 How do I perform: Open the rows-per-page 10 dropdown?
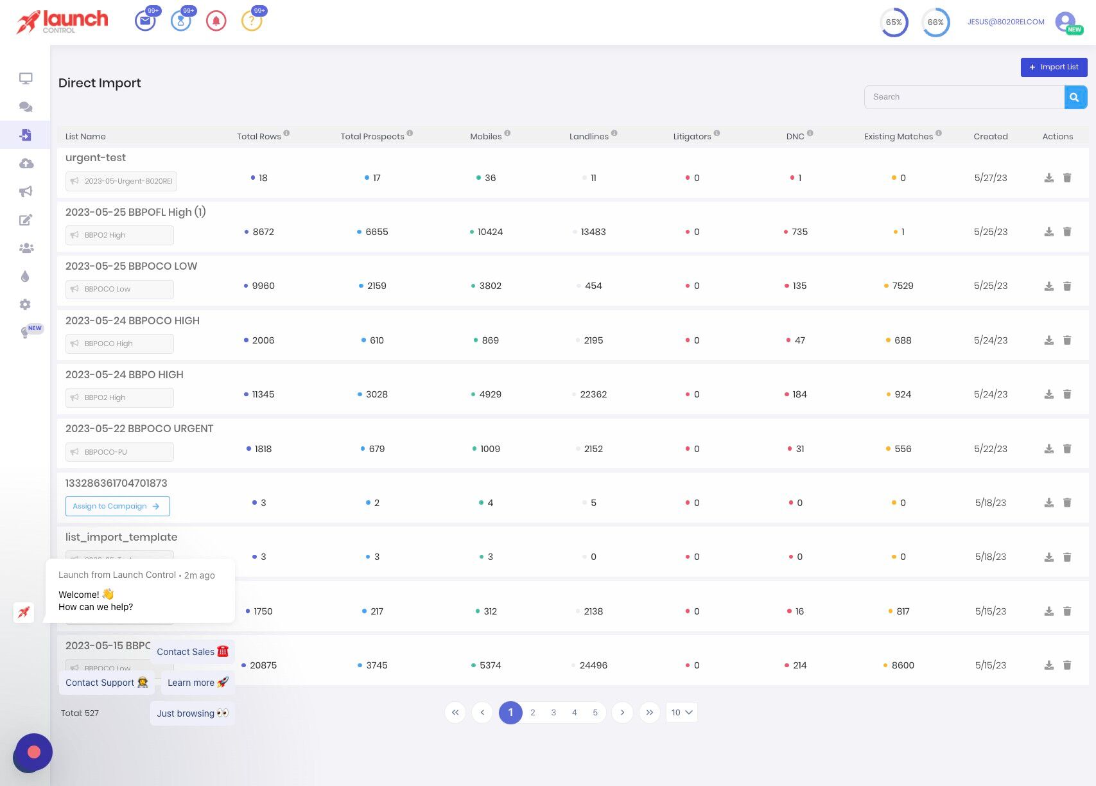[681, 712]
